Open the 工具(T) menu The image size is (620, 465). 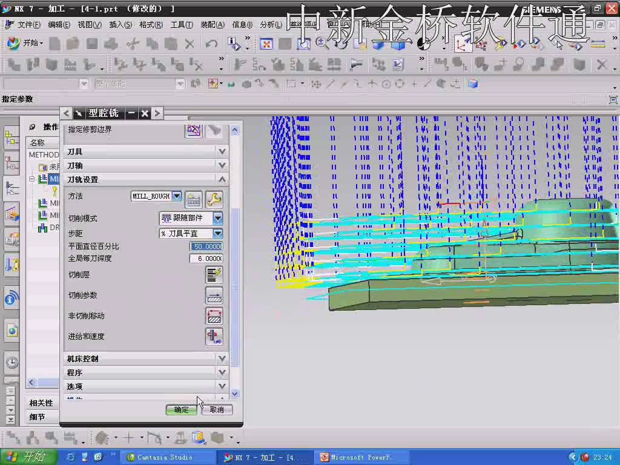click(182, 25)
